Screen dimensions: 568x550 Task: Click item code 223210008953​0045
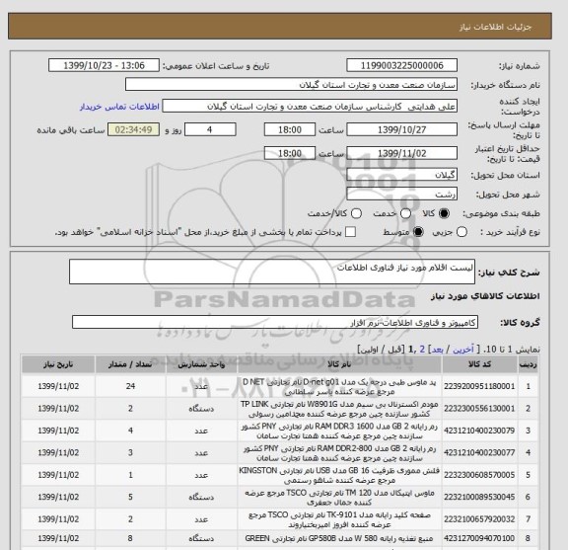tap(479, 497)
